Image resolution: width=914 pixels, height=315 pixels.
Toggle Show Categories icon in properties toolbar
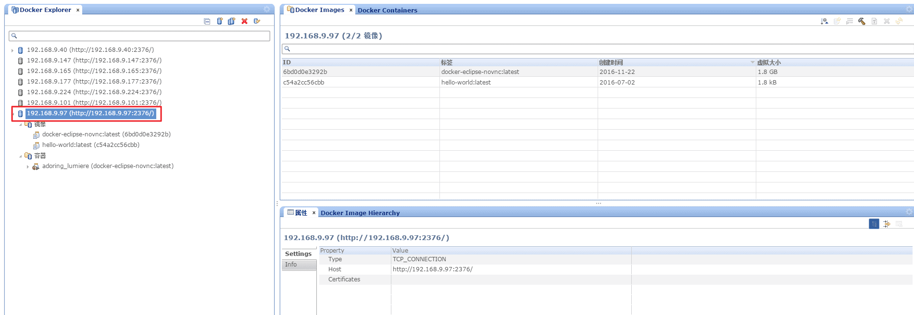(x=874, y=224)
